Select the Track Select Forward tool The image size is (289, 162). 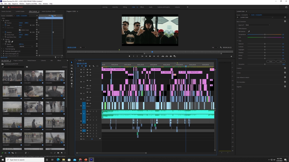tap(72, 65)
